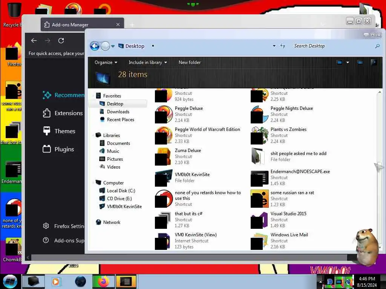Open the Windows Start menu
This screenshot has width=386, height=289.
(x=10, y=281)
